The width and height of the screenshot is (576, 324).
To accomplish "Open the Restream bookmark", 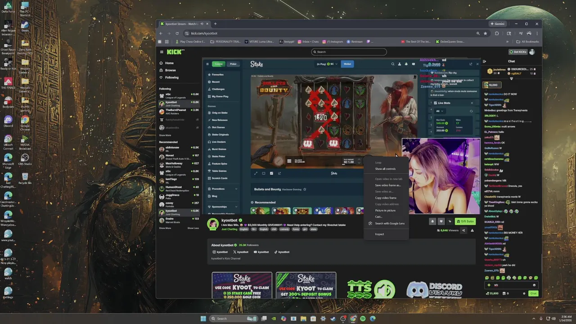I will pos(355,41).
